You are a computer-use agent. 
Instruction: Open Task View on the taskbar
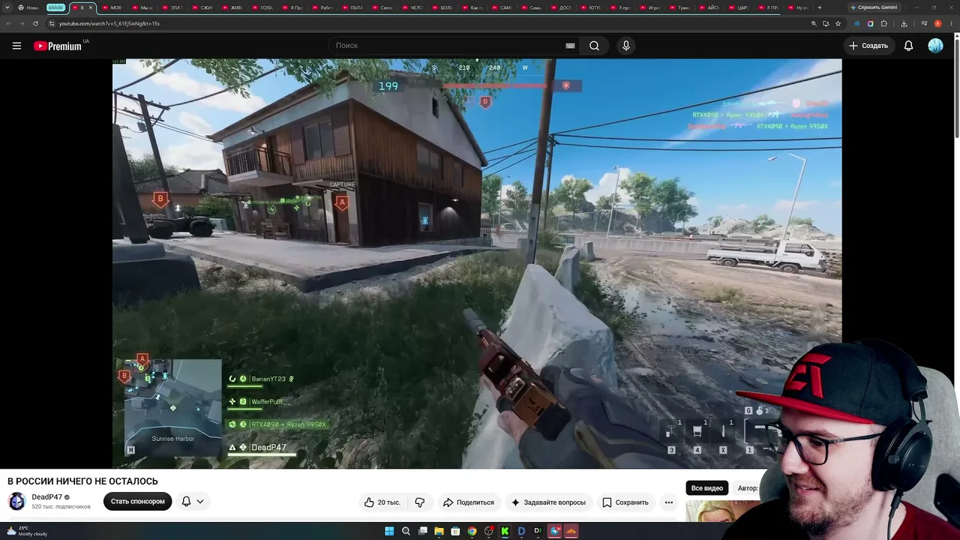click(x=422, y=531)
